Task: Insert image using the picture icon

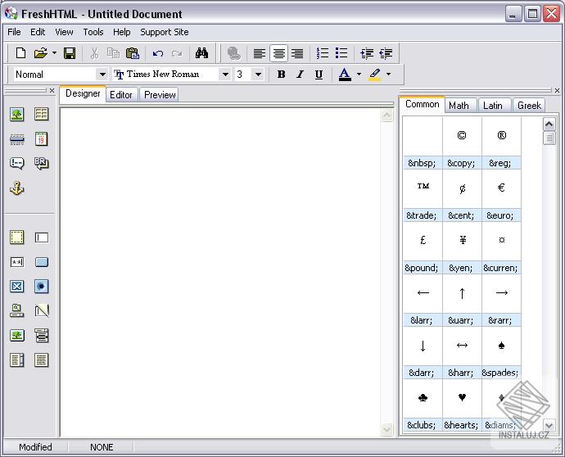Action: point(17,115)
